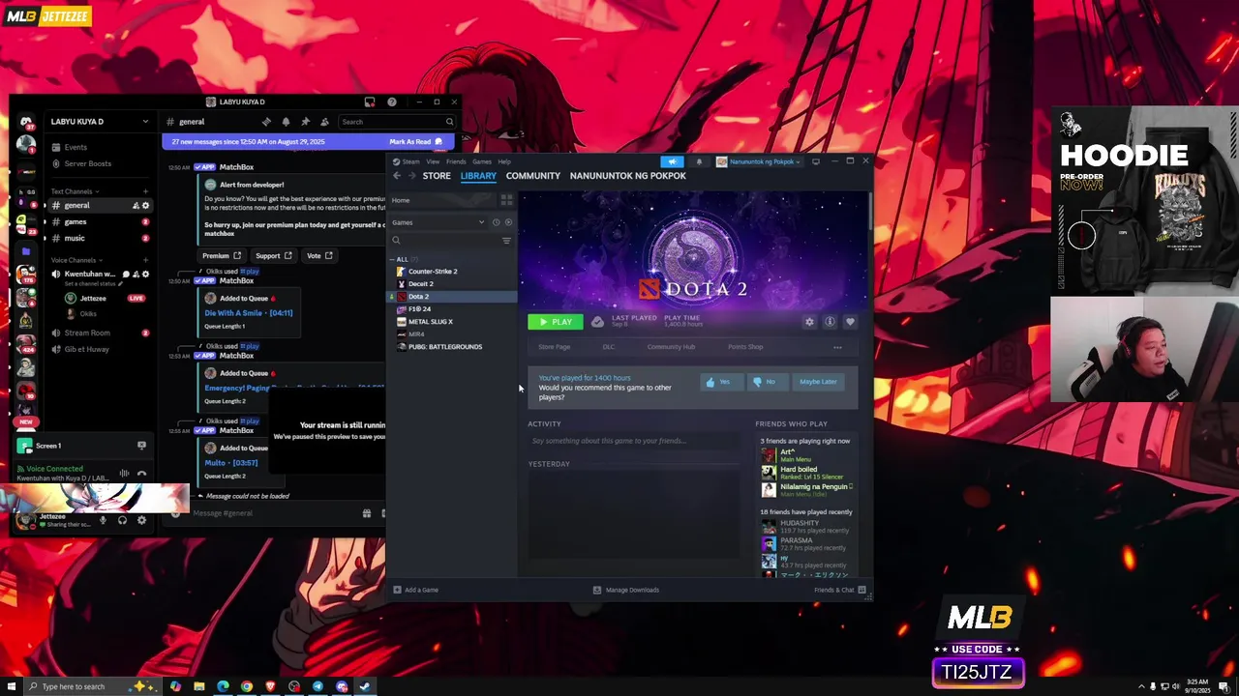Click Mark As Read in Discord
This screenshot has width=1239, height=696.
416,142
